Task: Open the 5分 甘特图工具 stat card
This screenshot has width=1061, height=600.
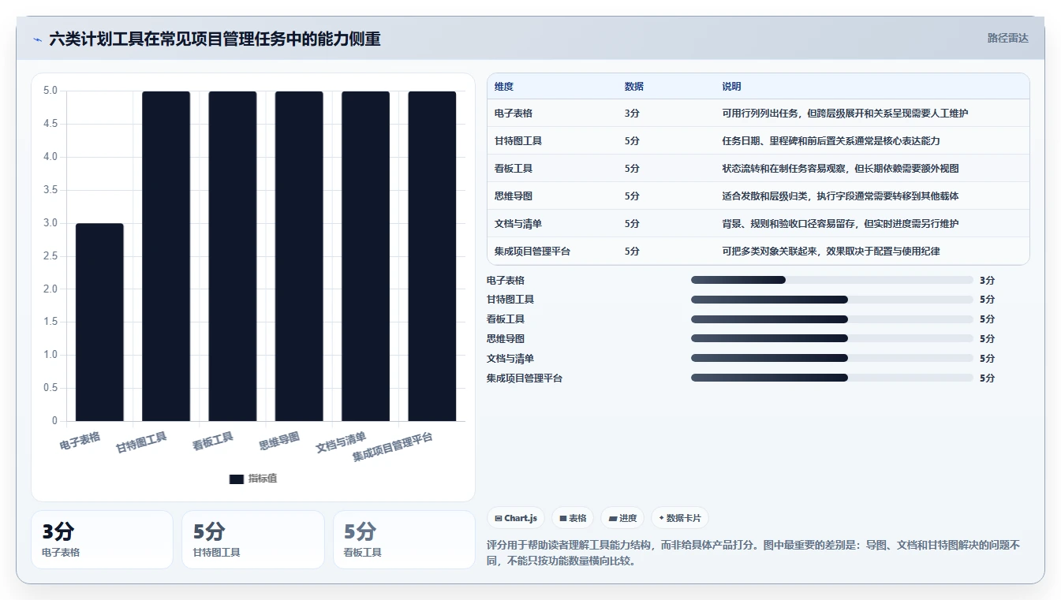Action: click(253, 539)
